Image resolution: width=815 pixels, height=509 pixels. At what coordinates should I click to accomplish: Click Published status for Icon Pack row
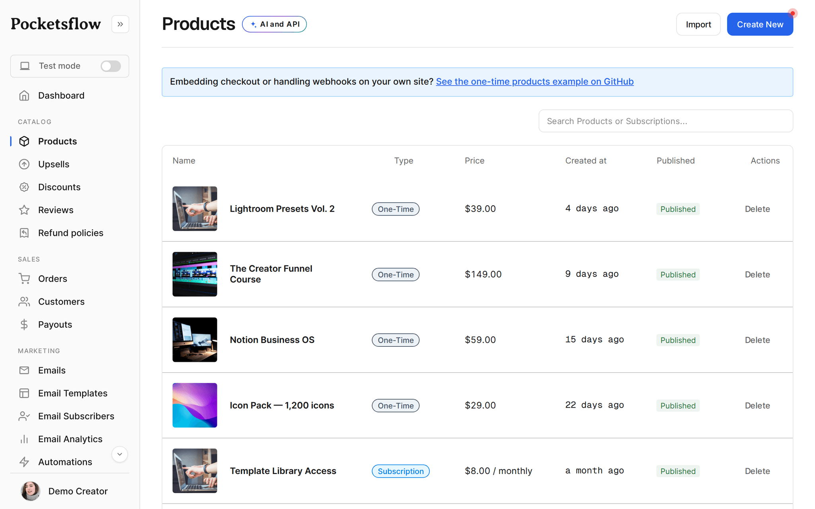point(678,406)
